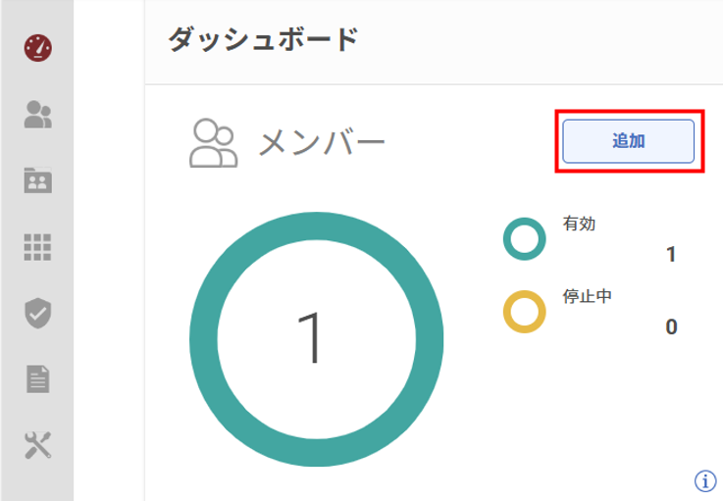Click the 有効 legend label

(579, 224)
